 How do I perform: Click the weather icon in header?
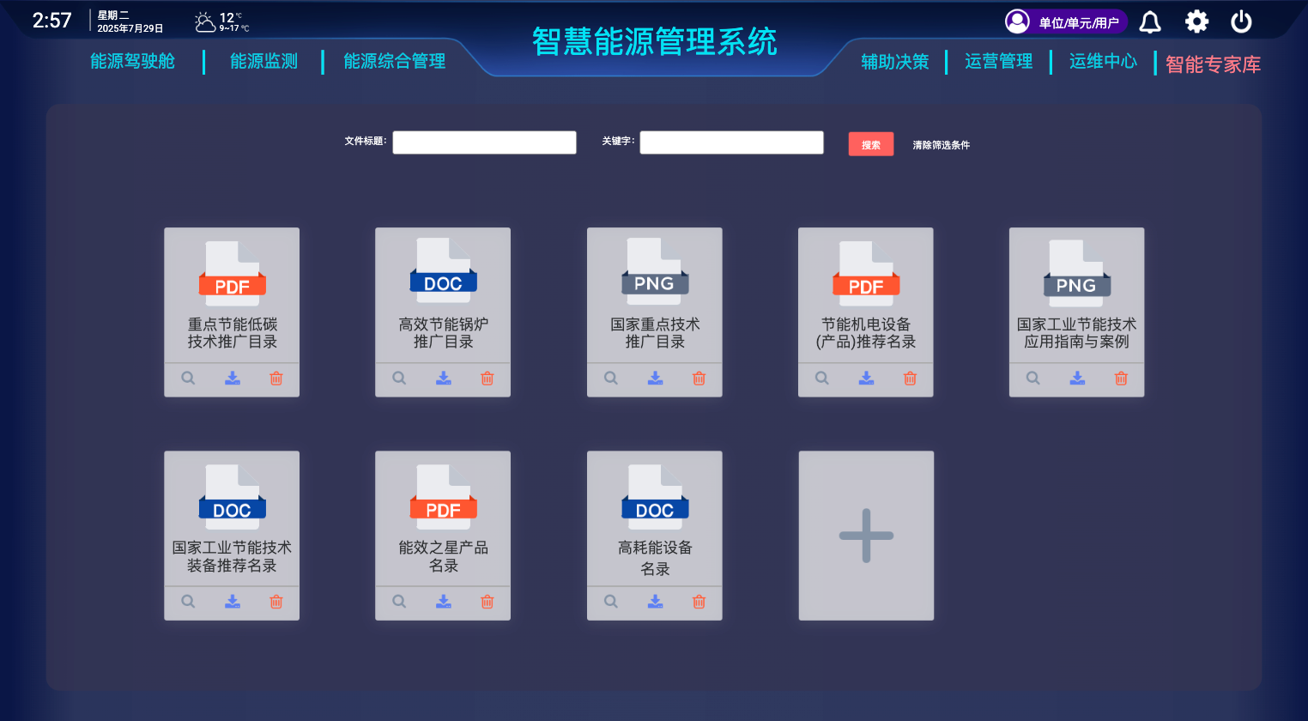(205, 22)
